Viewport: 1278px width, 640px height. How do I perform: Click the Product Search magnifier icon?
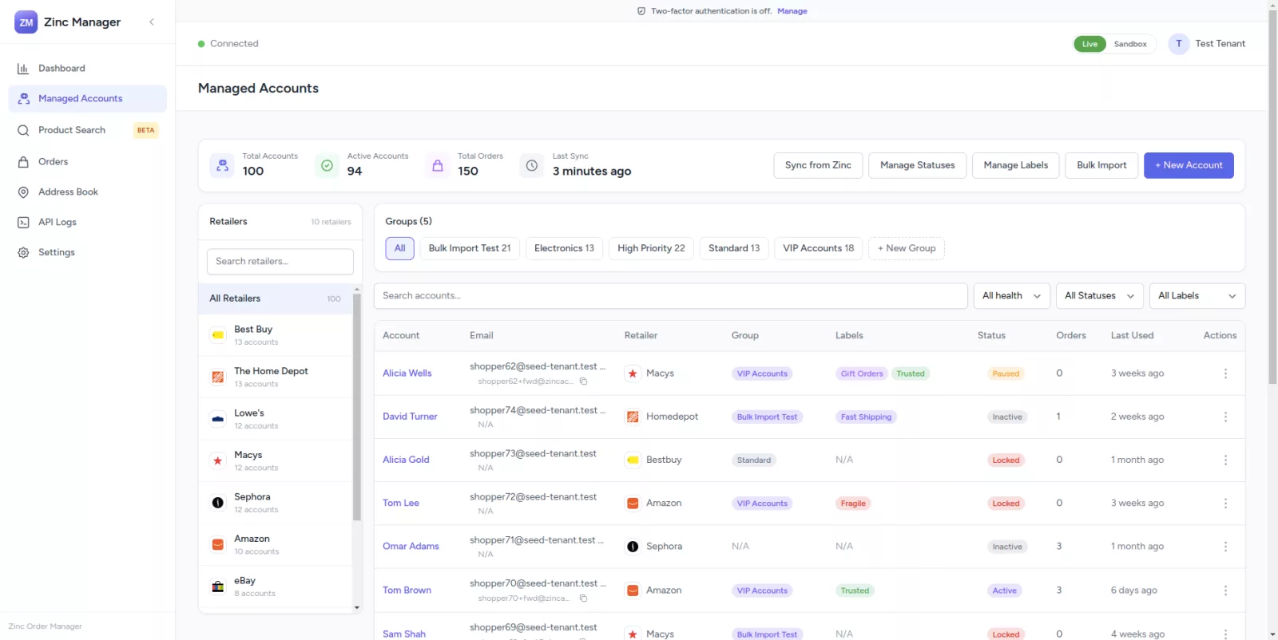click(23, 130)
